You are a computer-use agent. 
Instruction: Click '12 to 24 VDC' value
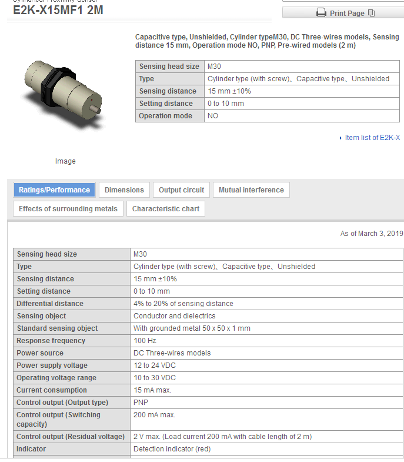pyautogui.click(x=155, y=365)
